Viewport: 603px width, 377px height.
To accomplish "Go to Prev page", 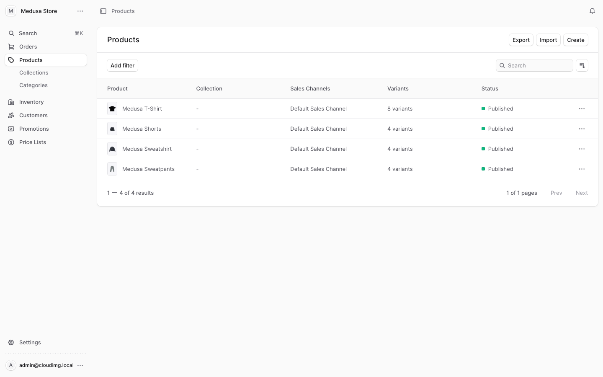I will coord(556,193).
